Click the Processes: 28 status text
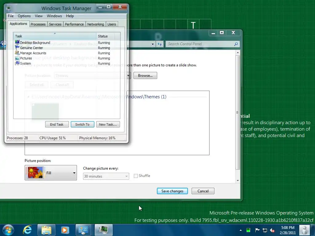315x236 pixels. pyautogui.click(x=18, y=138)
